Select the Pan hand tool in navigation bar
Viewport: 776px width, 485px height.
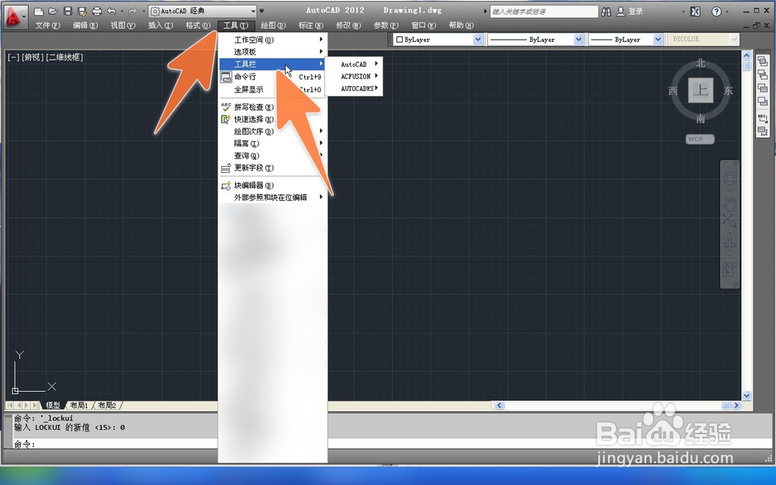click(x=729, y=203)
